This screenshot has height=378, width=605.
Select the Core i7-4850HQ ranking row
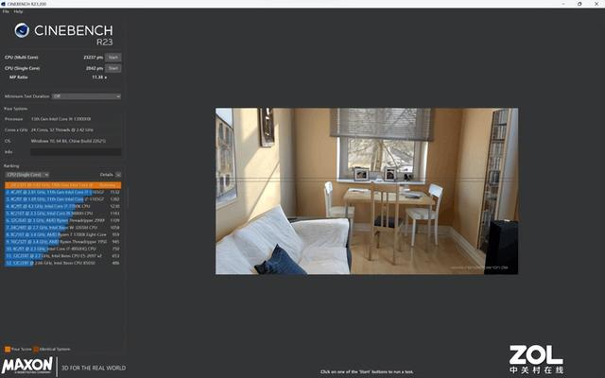click(63, 249)
